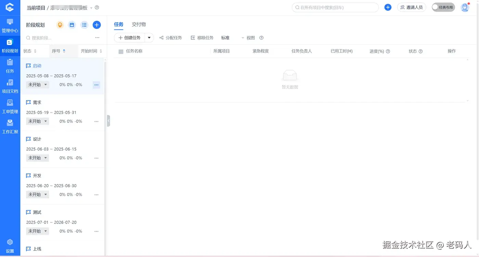
Task: Select the 上线 stage
Action: [37, 249]
